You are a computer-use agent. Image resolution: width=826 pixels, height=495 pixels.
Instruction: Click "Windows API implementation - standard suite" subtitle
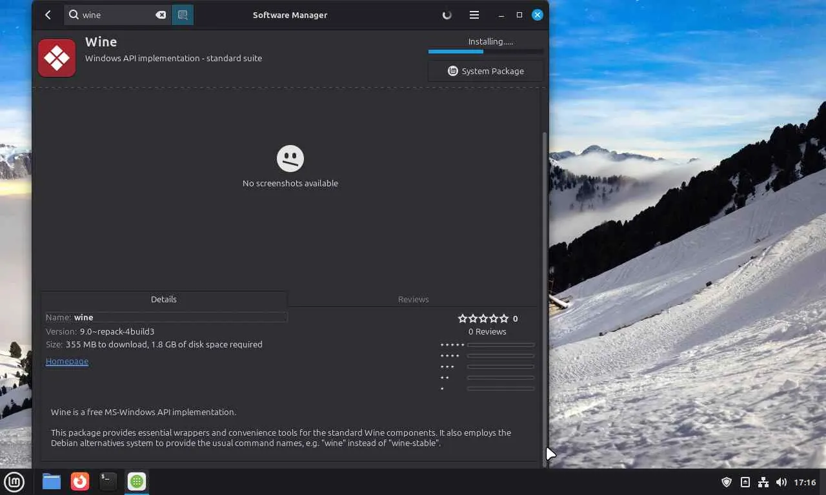click(x=174, y=58)
